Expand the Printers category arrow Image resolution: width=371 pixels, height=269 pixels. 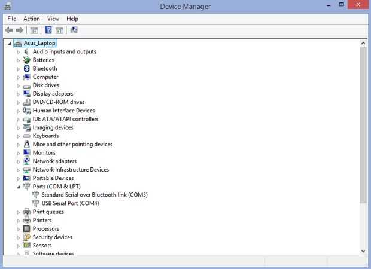point(19,221)
